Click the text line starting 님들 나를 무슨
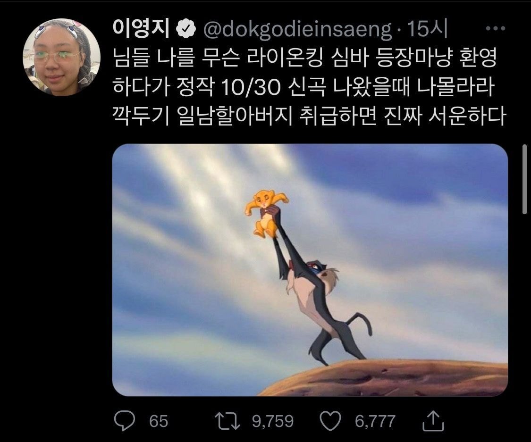 [x=304, y=58]
